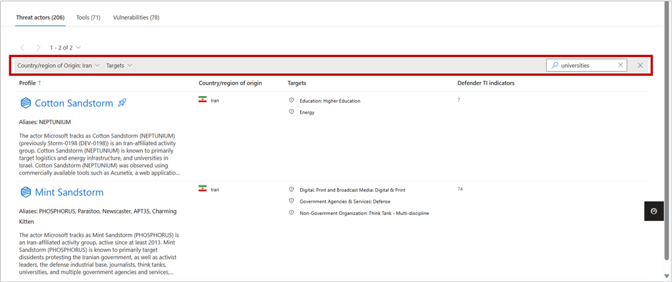Click the shield icon next to Energy

click(291, 111)
